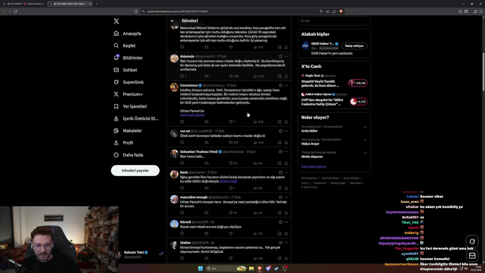This screenshot has width=485, height=273.
Task: Like Körenli's post
Action: point(231,234)
